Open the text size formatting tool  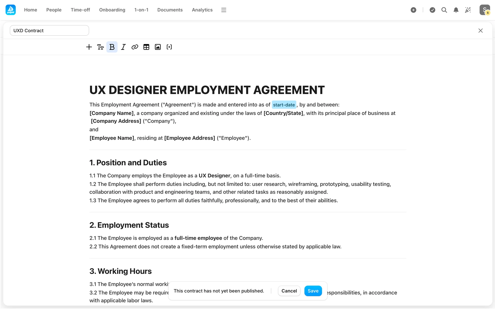[100, 47]
